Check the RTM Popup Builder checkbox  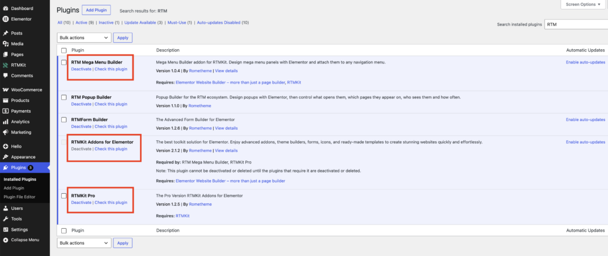tap(64, 97)
